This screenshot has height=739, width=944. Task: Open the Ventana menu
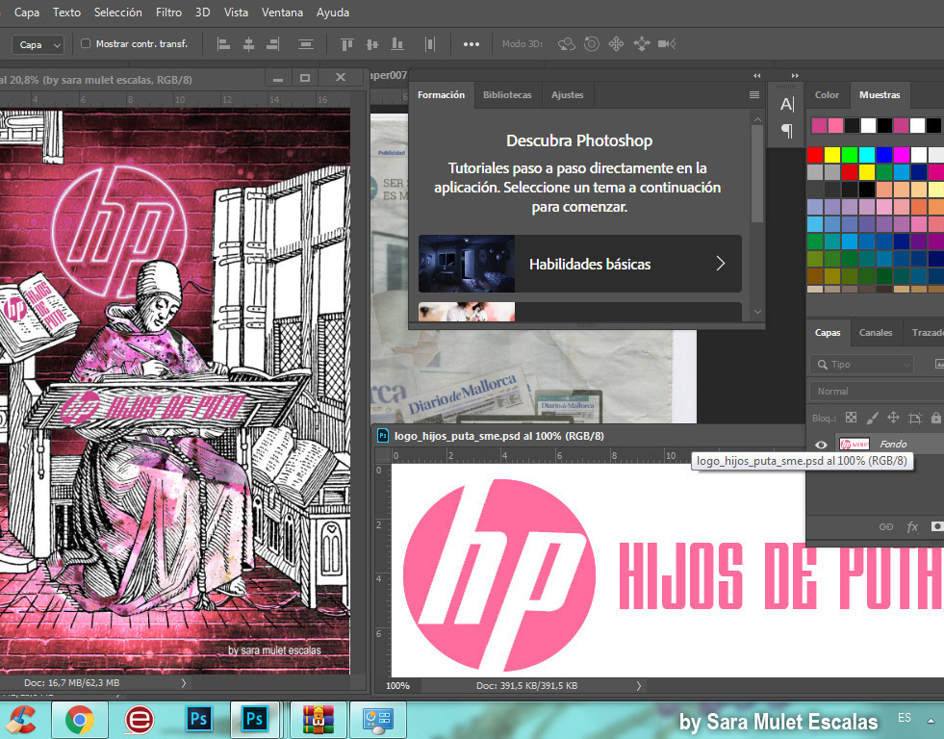(282, 13)
